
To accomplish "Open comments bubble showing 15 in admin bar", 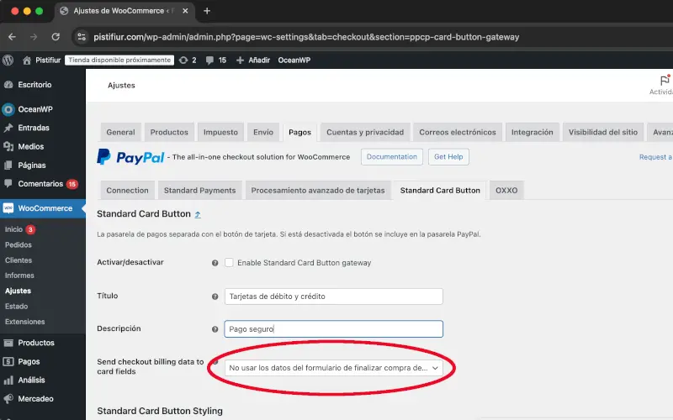I will coord(216,60).
